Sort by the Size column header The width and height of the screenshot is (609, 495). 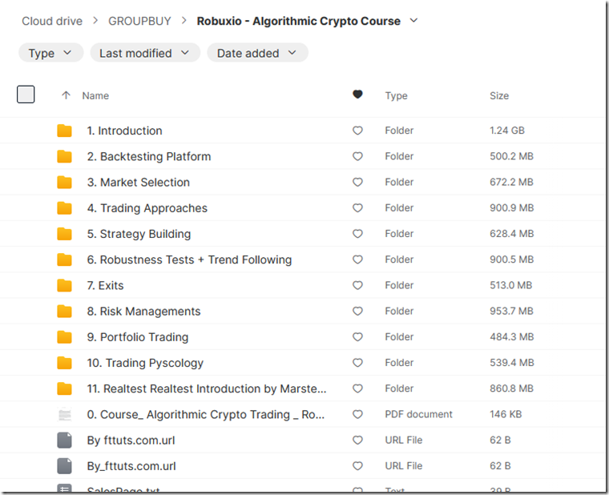pos(499,95)
